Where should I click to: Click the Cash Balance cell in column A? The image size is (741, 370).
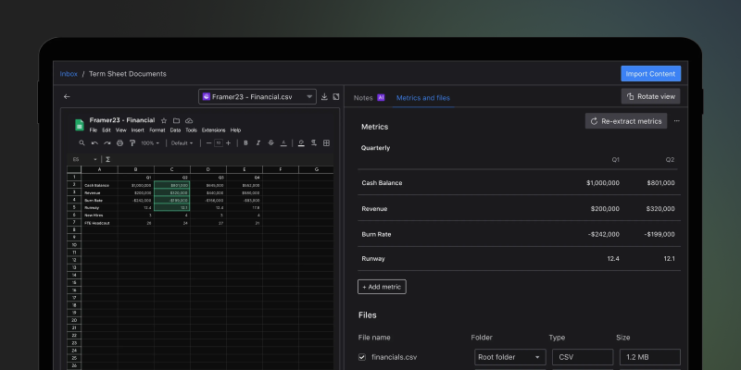click(99, 185)
